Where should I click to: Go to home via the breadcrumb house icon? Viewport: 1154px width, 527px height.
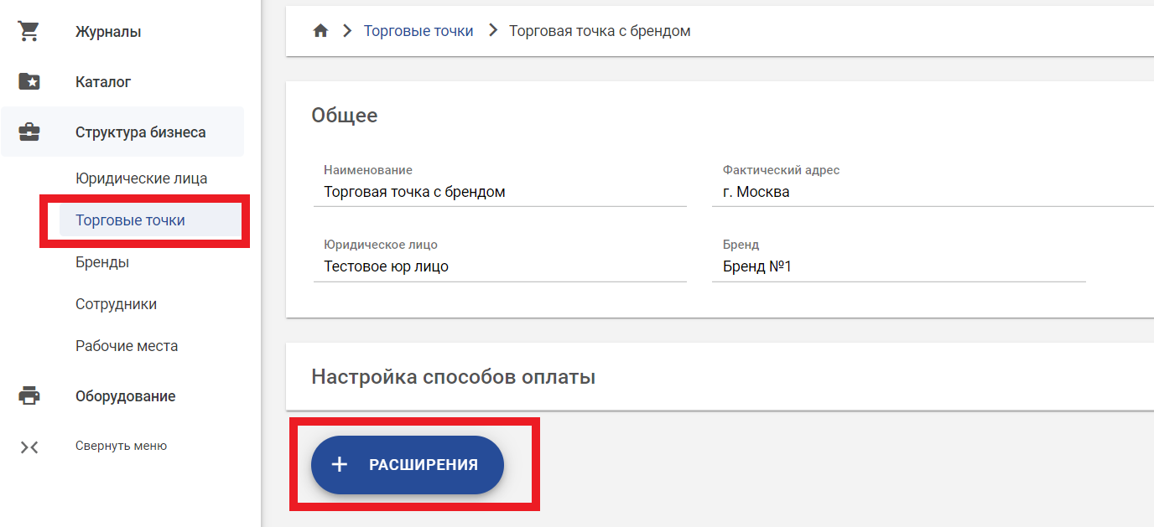click(x=320, y=31)
